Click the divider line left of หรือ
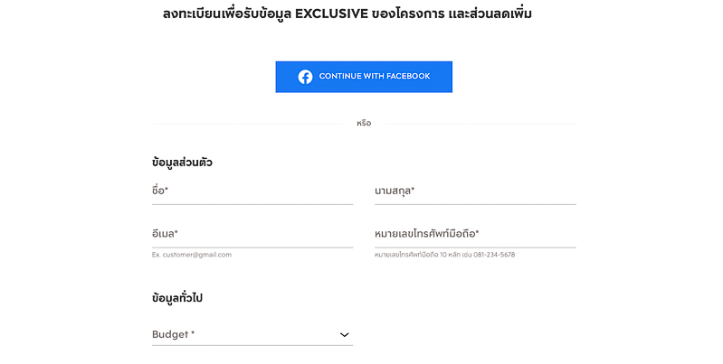This screenshot has width=723, height=364. click(247, 124)
